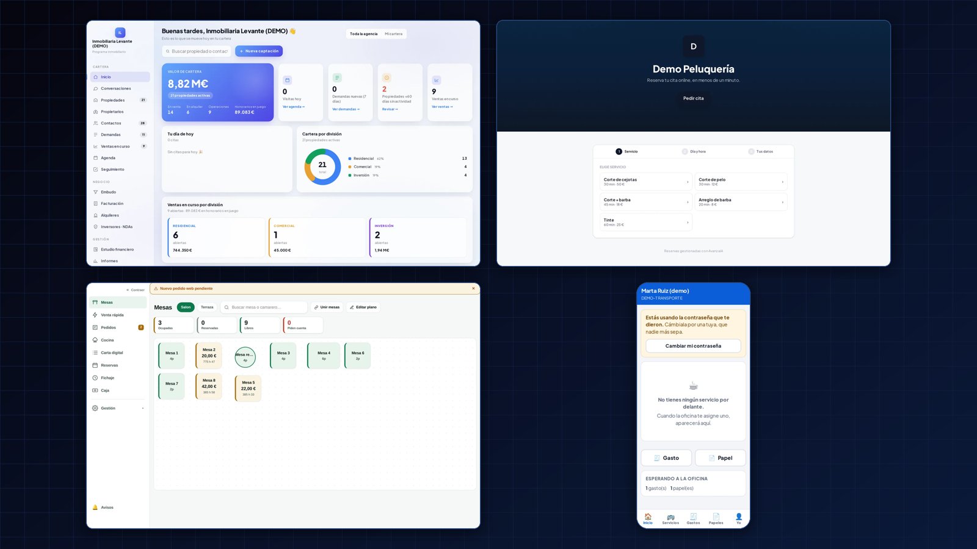The image size is (977, 549).
Task: Choose the Arreglo de barba service
Action: click(x=741, y=202)
